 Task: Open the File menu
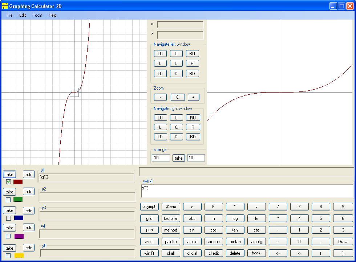(9, 15)
